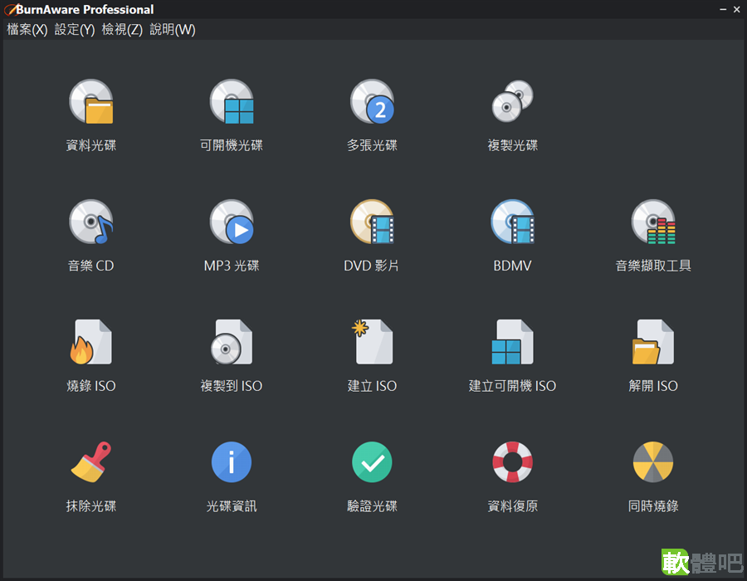
Task: Select the BDMV blu-ray disc icon
Action: coord(513,222)
